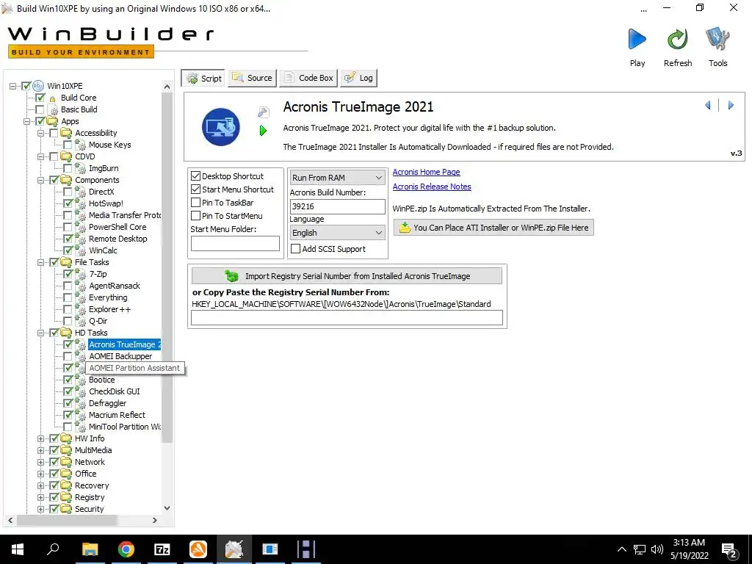Click the registry serial number field

pos(347,318)
